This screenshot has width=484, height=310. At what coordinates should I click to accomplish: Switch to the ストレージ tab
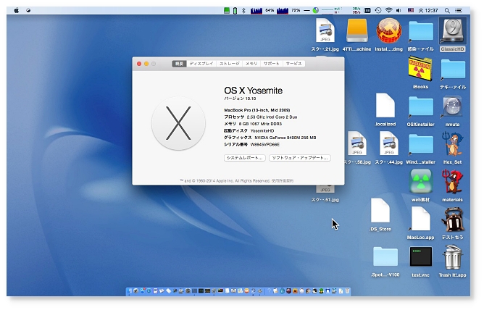coord(229,64)
